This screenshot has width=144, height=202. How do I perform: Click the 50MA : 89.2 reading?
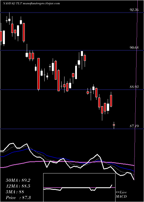18,180
